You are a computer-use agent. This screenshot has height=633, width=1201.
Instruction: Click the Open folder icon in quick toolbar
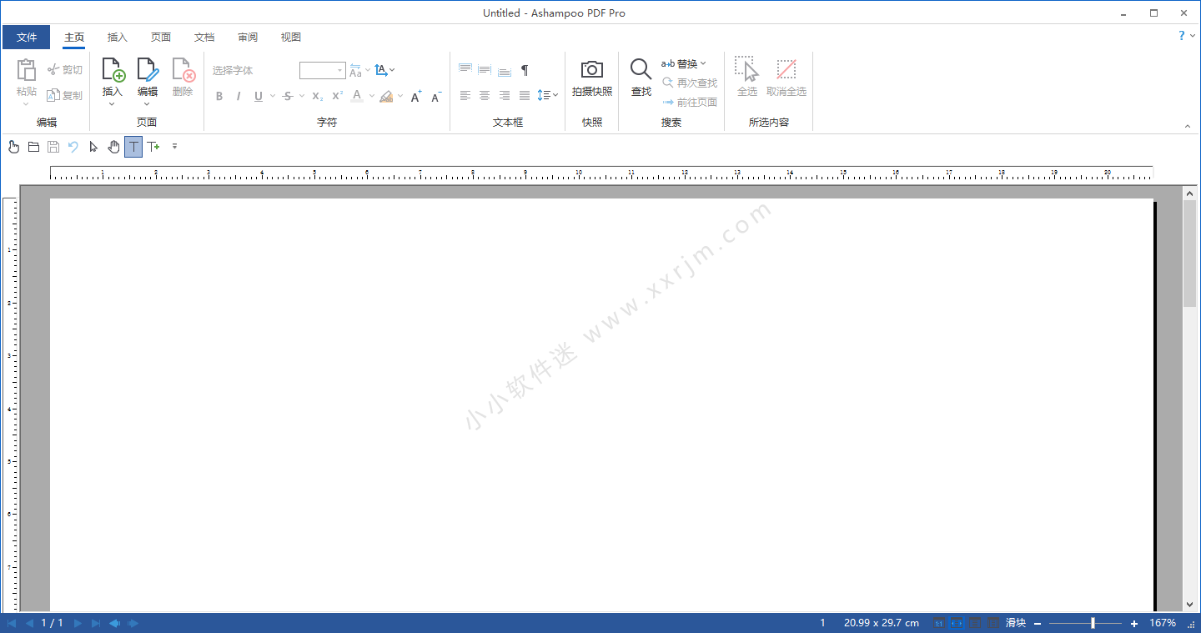point(33,147)
